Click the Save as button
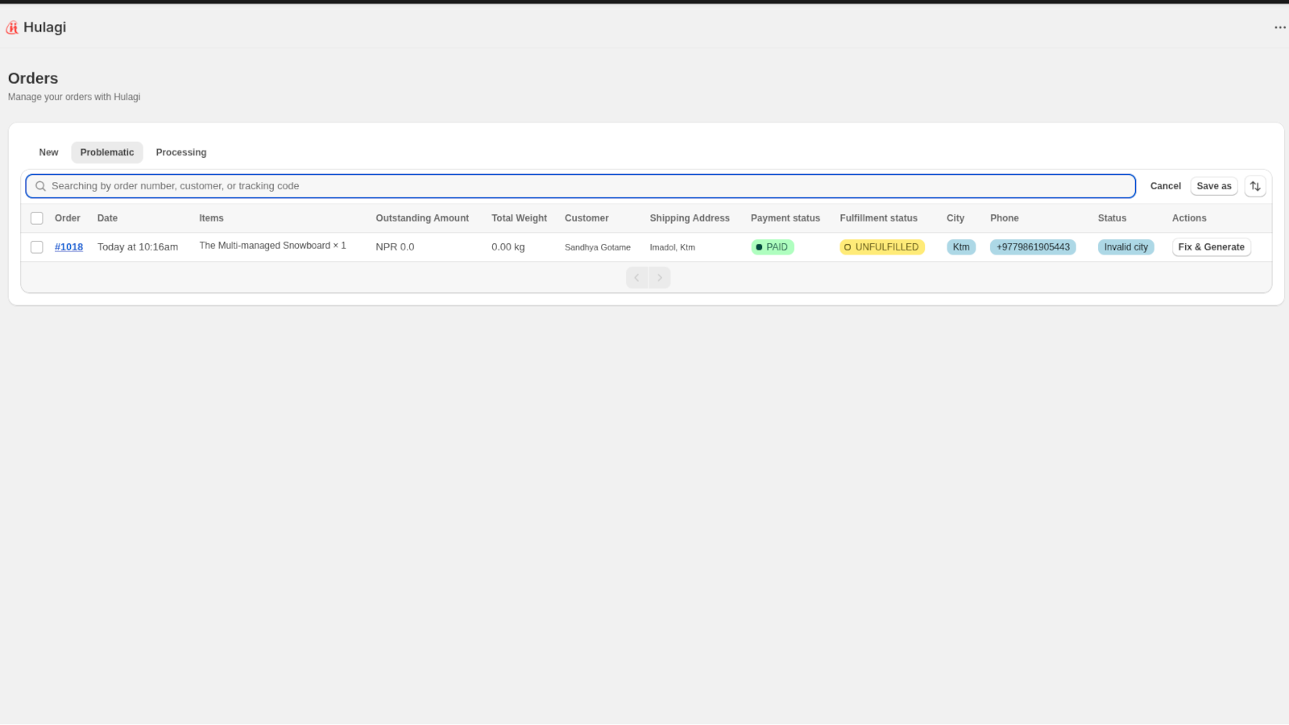This screenshot has width=1289, height=725. pyautogui.click(x=1213, y=186)
